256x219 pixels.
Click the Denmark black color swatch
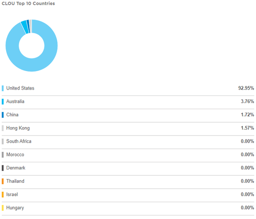[3, 168]
